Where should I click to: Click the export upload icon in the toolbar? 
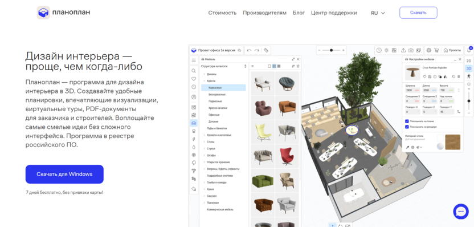pos(403,50)
